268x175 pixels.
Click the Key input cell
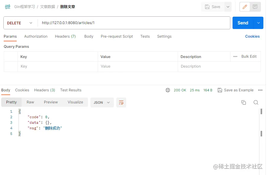tap(58, 66)
